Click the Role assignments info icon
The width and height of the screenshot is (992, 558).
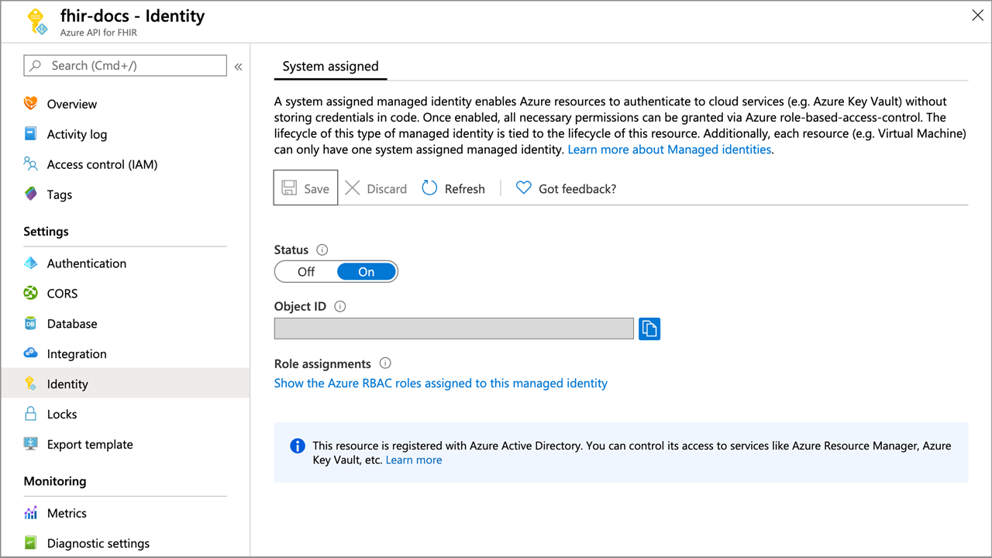click(385, 363)
